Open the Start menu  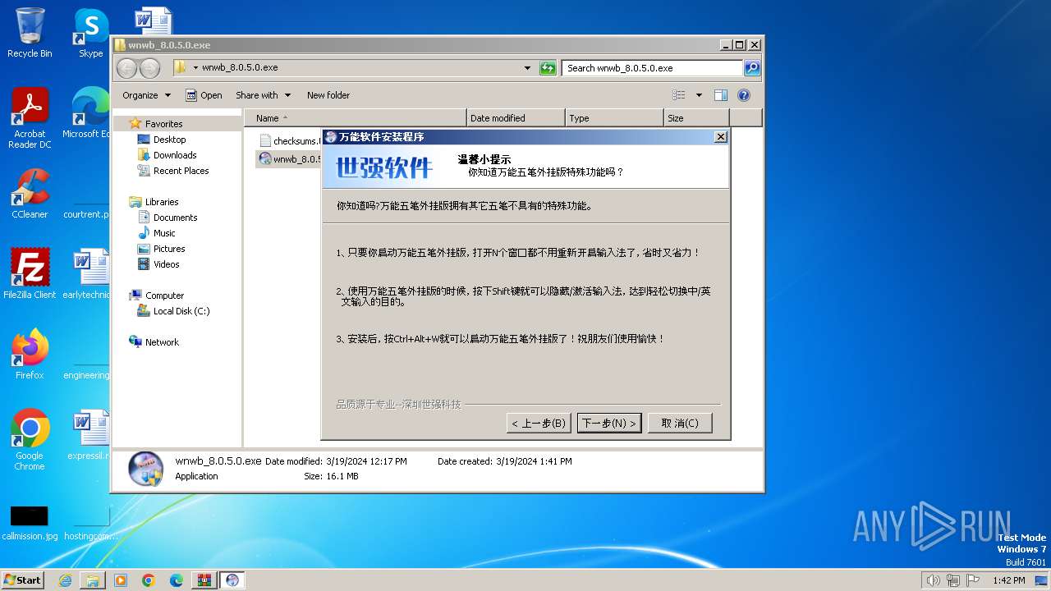[23, 580]
